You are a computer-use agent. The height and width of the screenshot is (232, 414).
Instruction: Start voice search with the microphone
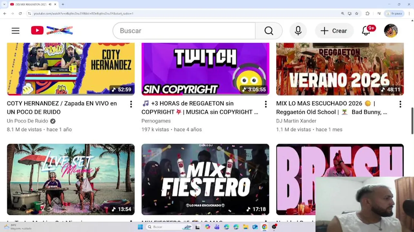298,31
